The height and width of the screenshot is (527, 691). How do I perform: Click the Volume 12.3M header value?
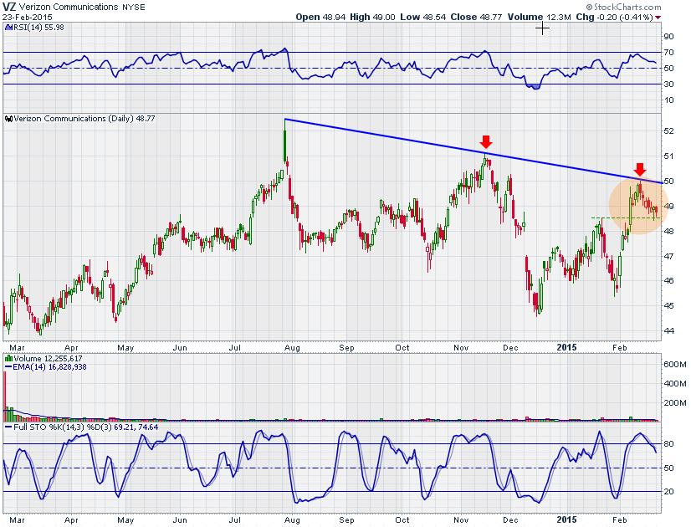tap(539, 17)
